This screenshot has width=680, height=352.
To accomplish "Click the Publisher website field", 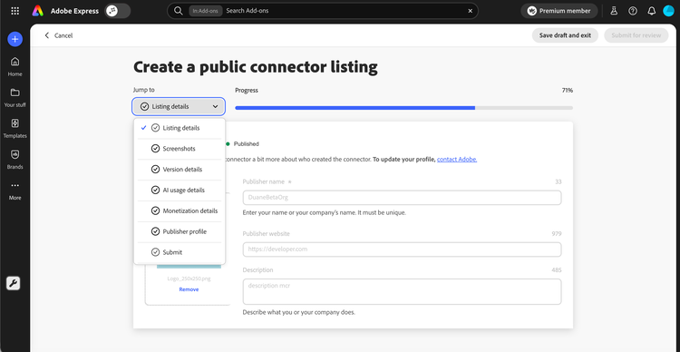I will (402, 249).
